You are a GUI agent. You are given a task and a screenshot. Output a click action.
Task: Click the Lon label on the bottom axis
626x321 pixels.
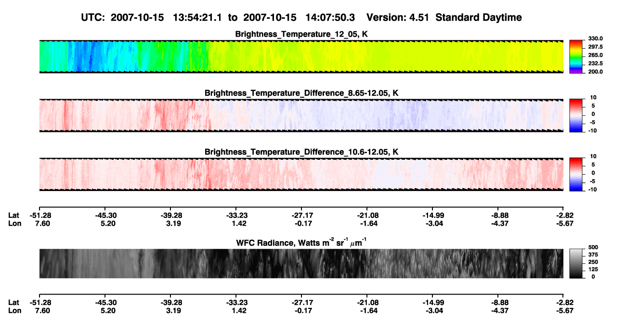pos(14,310)
